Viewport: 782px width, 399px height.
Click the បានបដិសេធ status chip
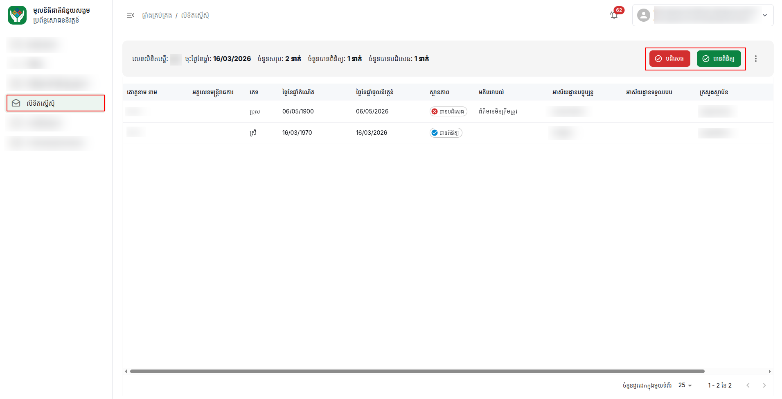[x=448, y=111]
